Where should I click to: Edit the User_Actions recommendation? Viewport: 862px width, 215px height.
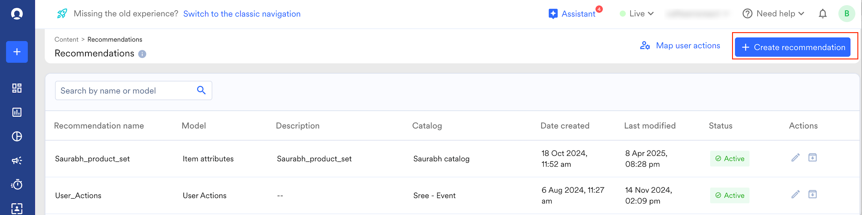click(795, 194)
